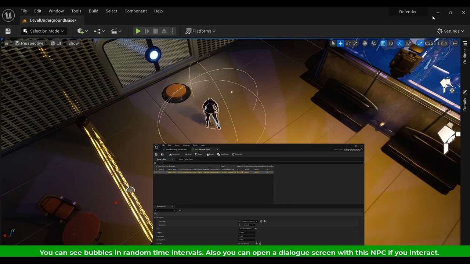Switch to the Data Table Details tab
Screen dimensions: 470x264
(x=185, y=159)
